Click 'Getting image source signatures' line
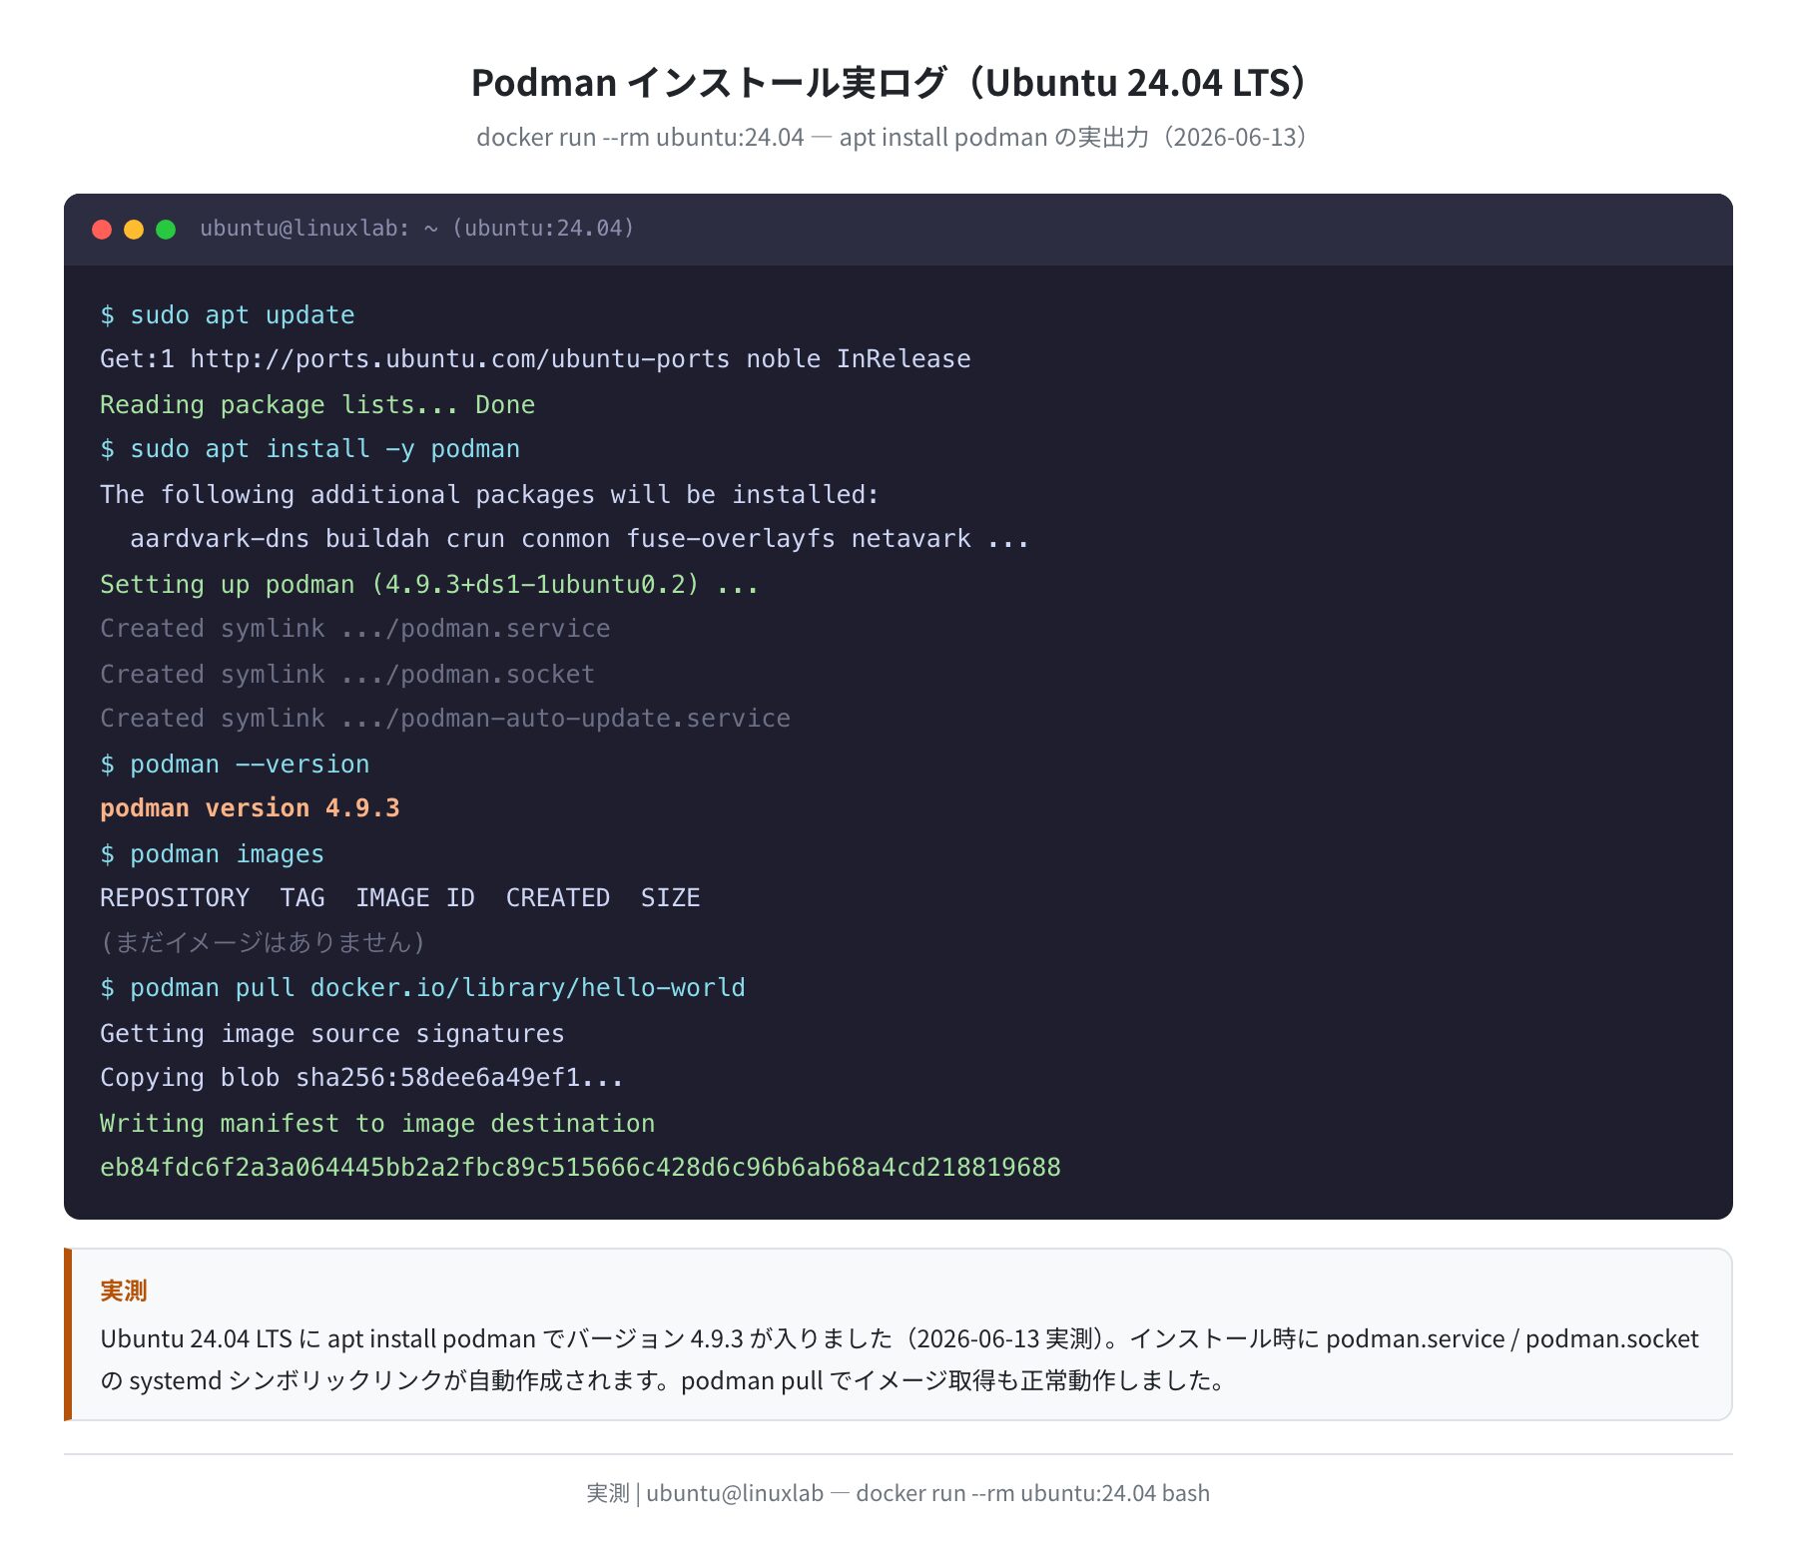1797x1549 pixels. pyautogui.click(x=332, y=1034)
